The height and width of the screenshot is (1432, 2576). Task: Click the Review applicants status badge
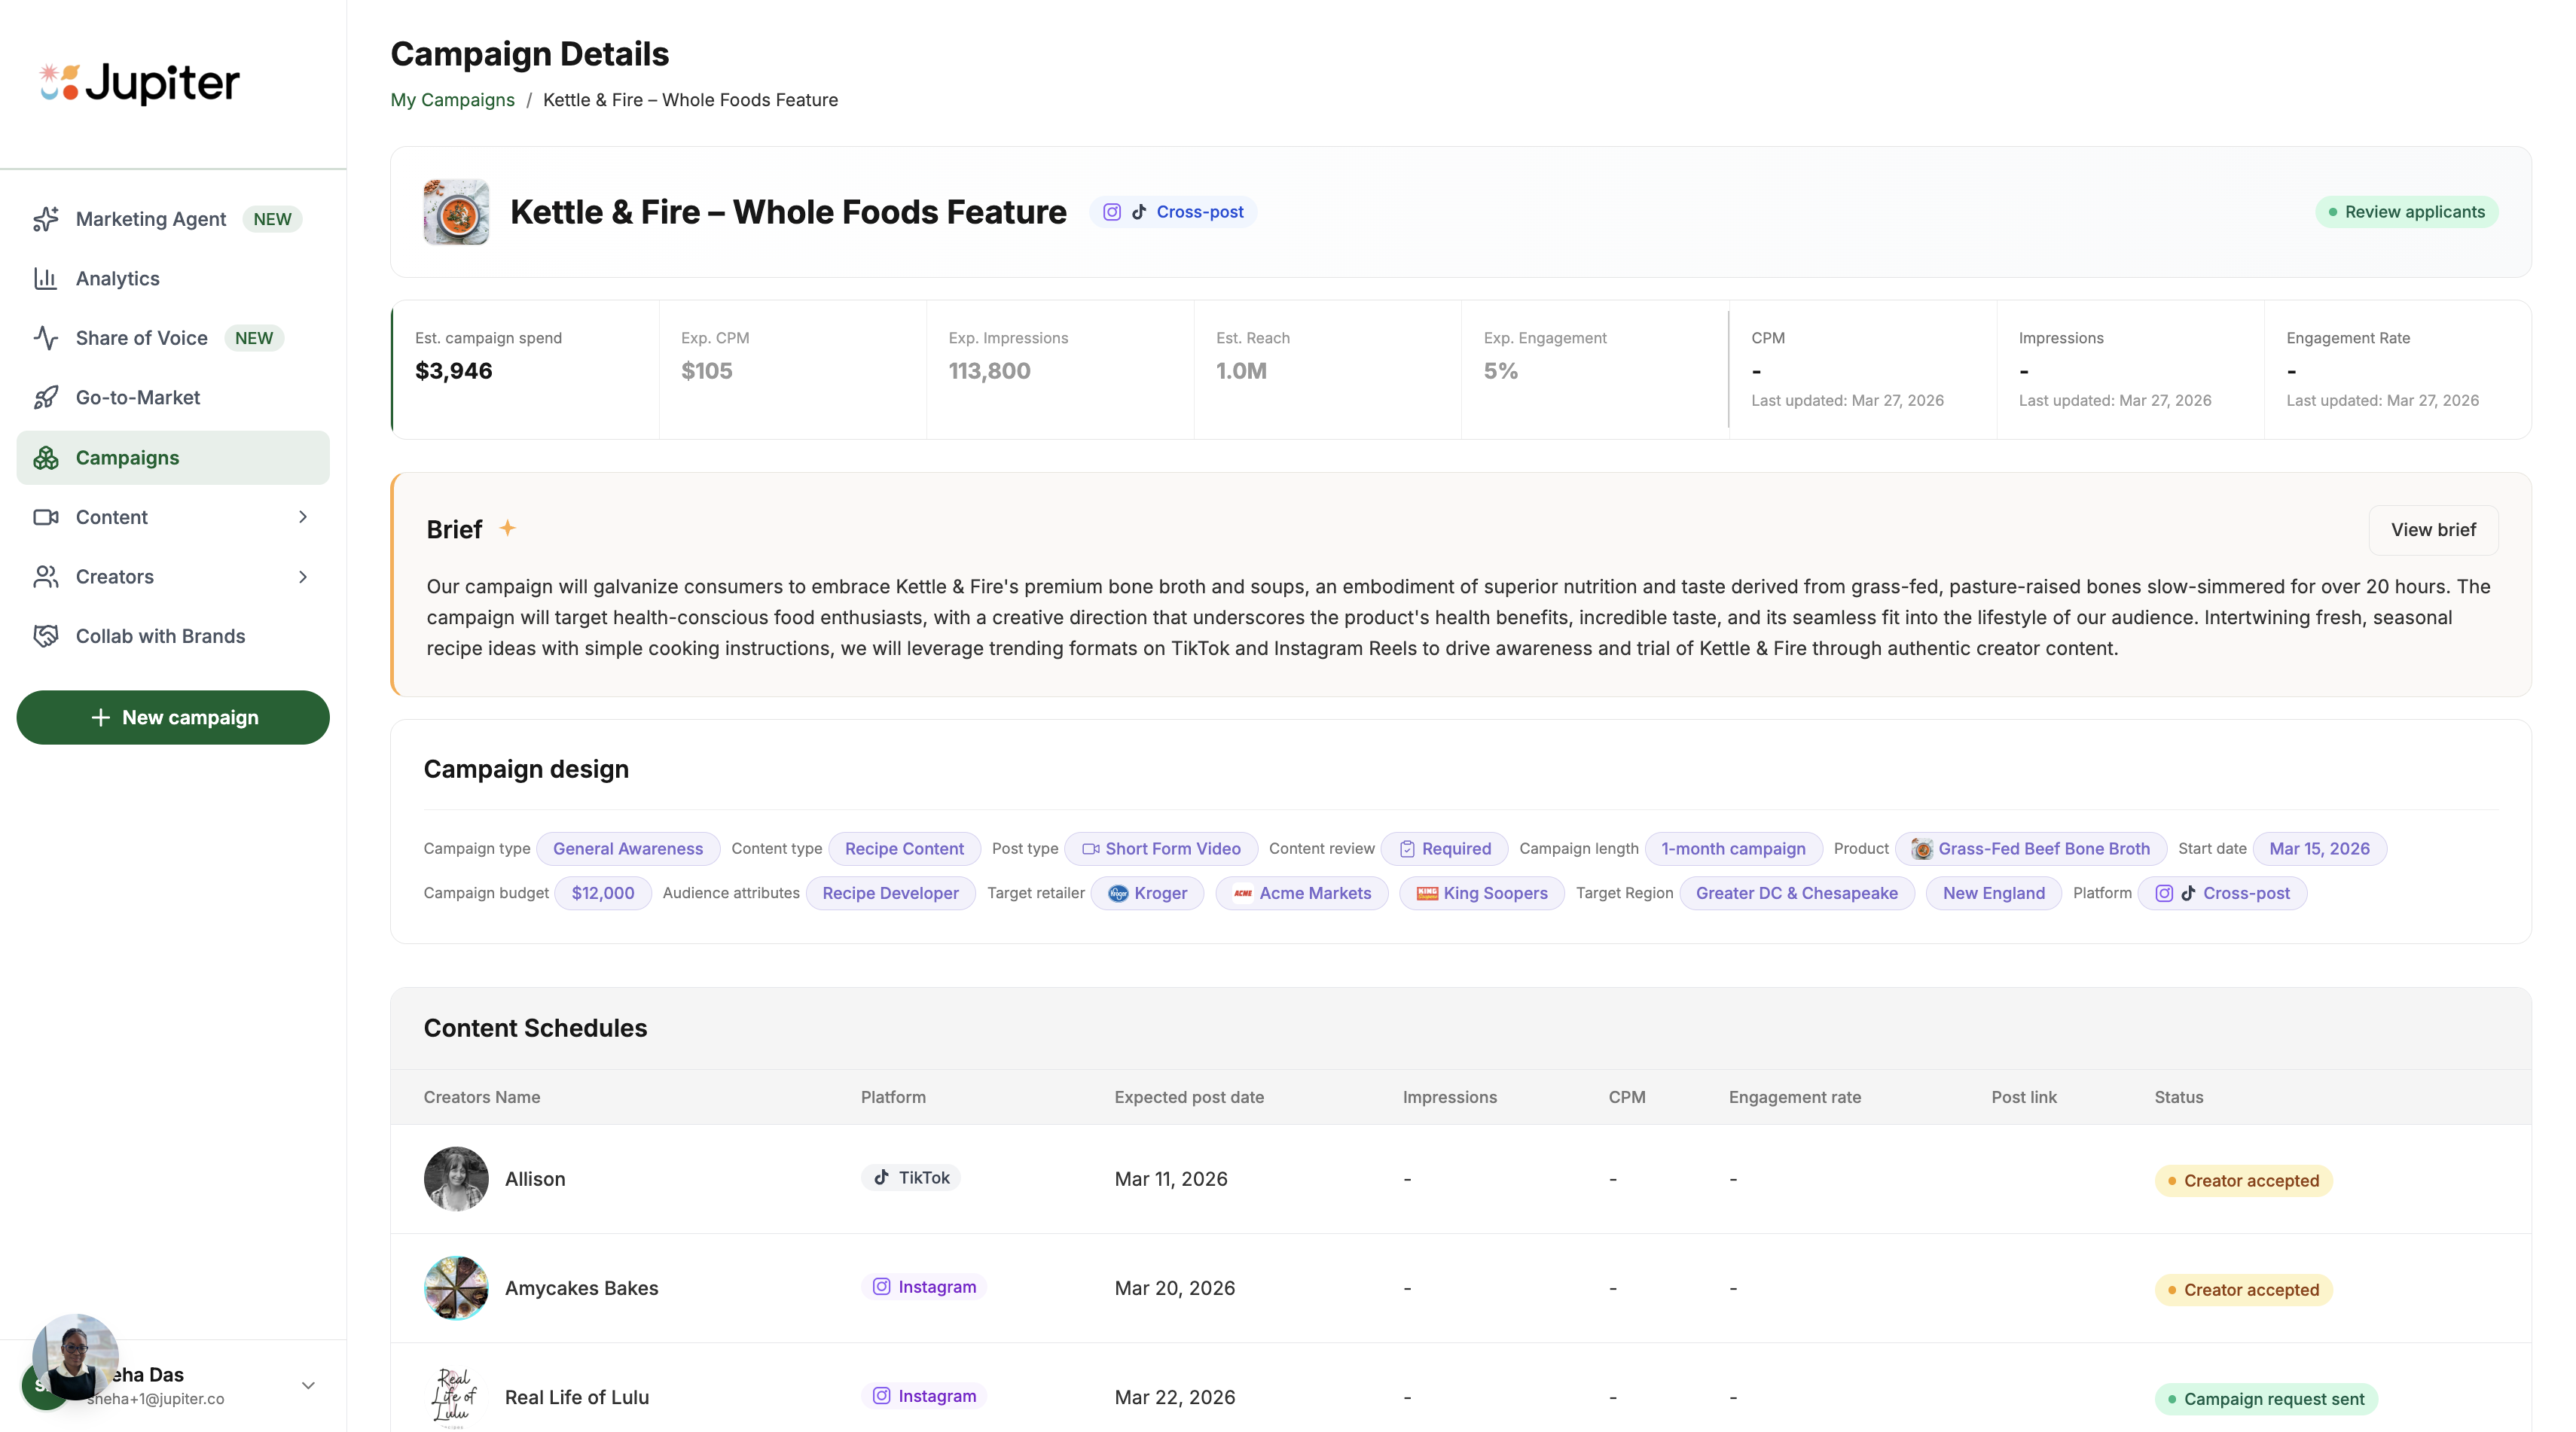tap(2406, 212)
